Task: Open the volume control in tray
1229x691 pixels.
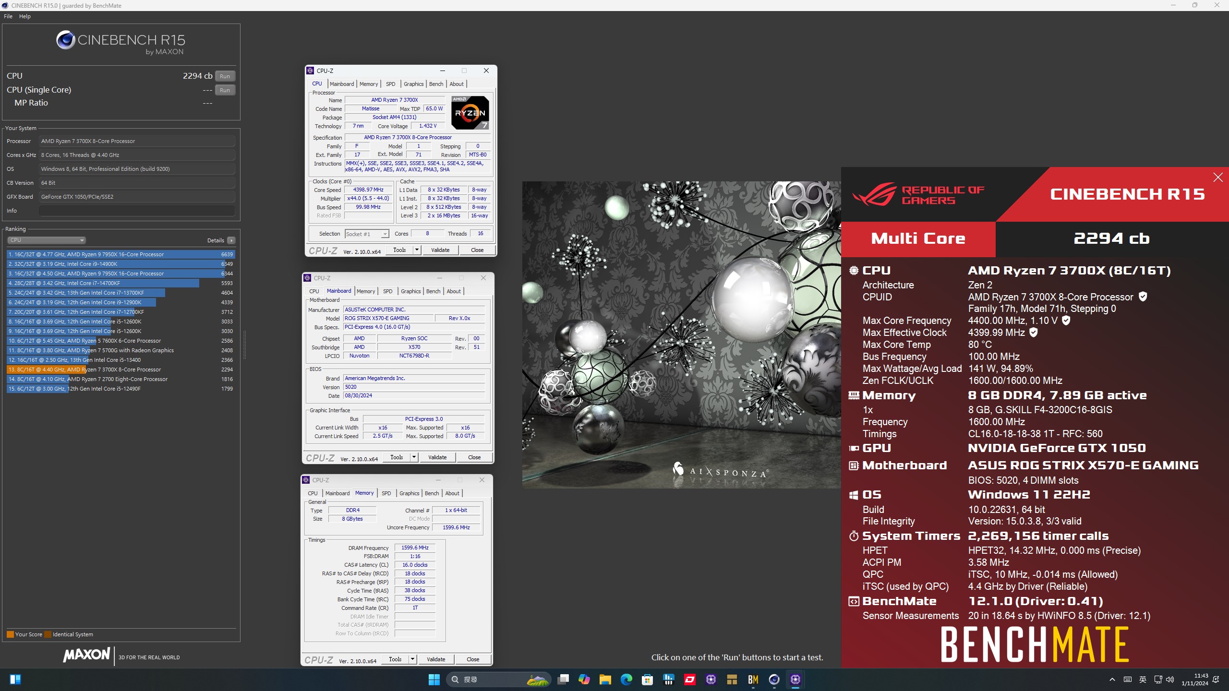Action: [1170, 679]
